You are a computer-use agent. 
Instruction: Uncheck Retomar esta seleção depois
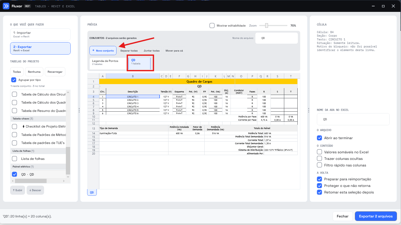pyautogui.click(x=319, y=192)
